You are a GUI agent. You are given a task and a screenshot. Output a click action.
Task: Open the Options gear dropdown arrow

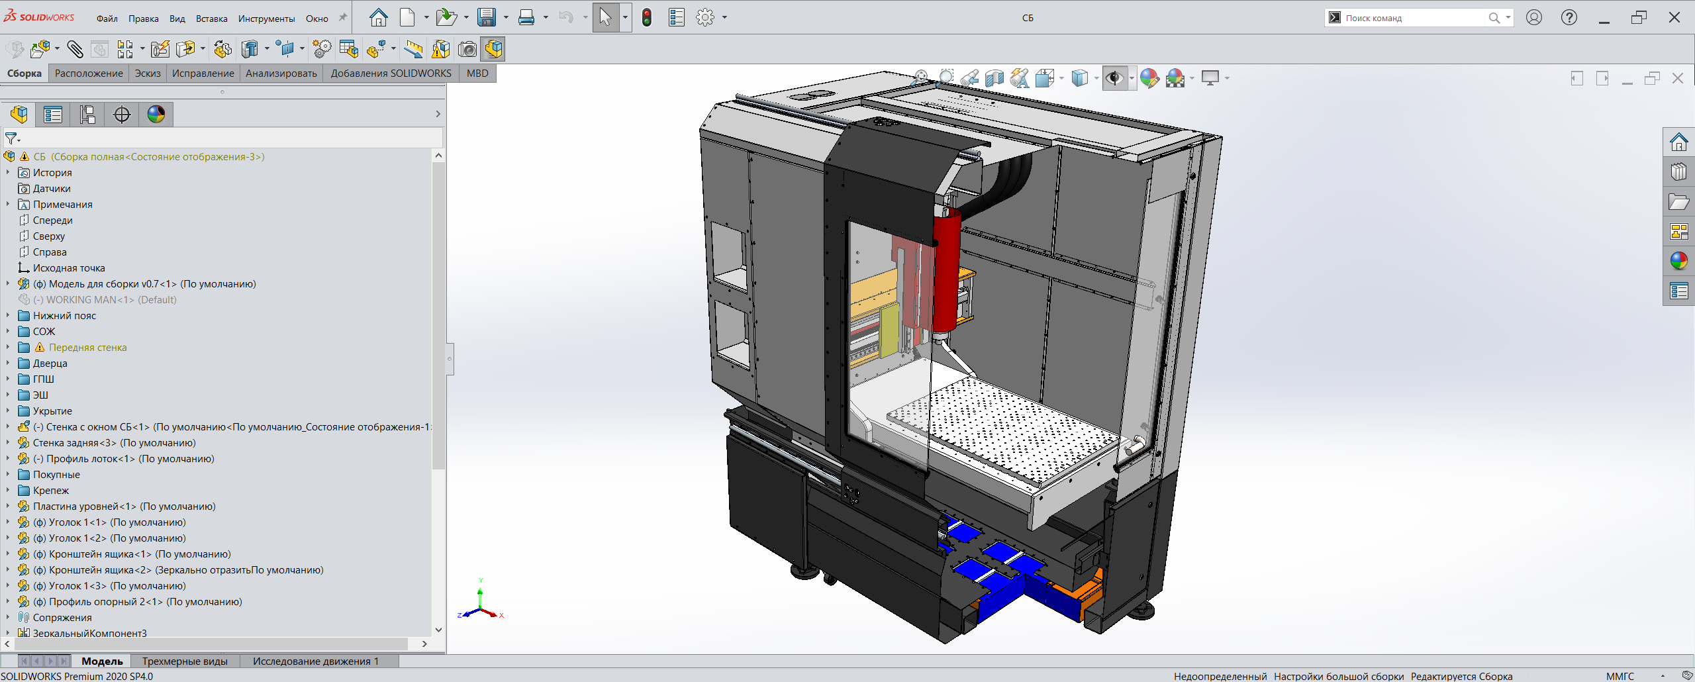point(724,18)
